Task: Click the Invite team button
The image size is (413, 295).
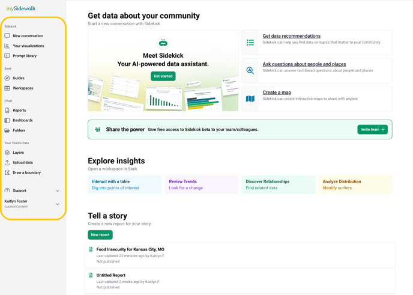Action: tap(372, 129)
